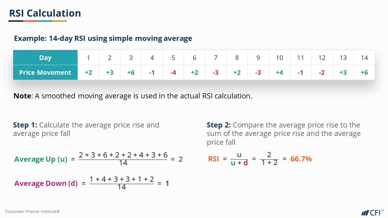Viewport: 388px width, 218px height.
Task: Click the teal segment of the title underline
Action: [x=45, y=21]
